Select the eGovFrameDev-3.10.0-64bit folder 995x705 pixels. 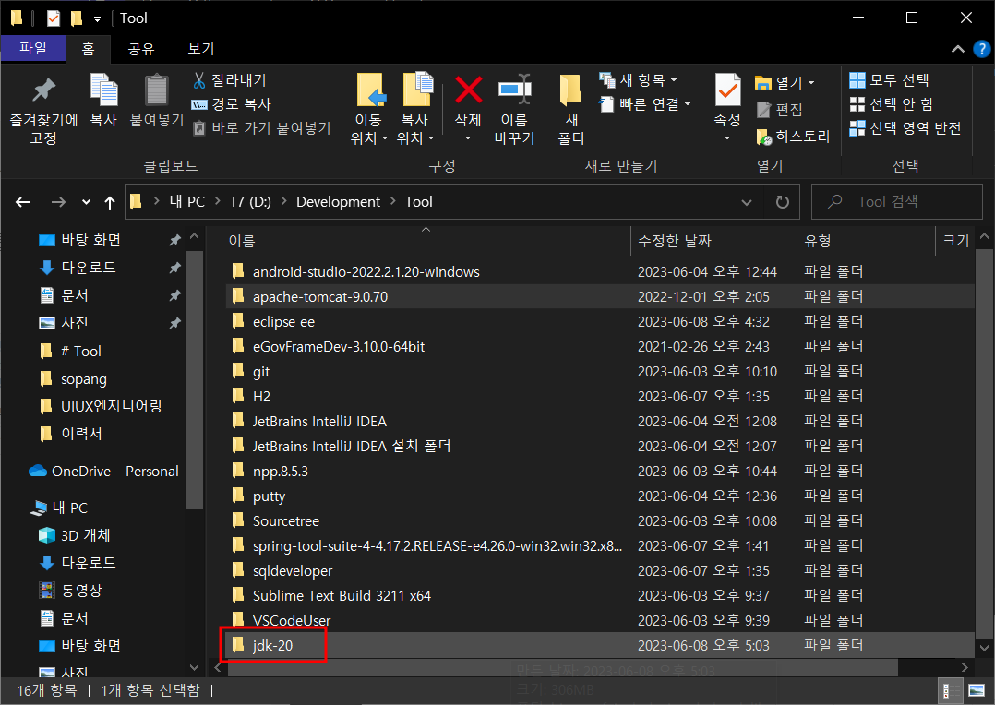tap(600, 346)
